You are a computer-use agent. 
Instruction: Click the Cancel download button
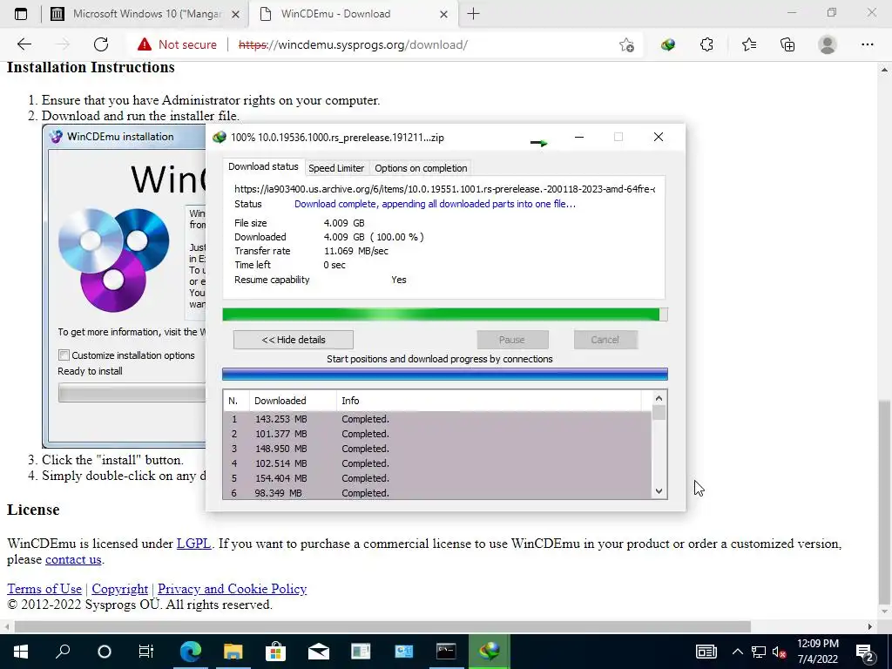[x=605, y=340]
